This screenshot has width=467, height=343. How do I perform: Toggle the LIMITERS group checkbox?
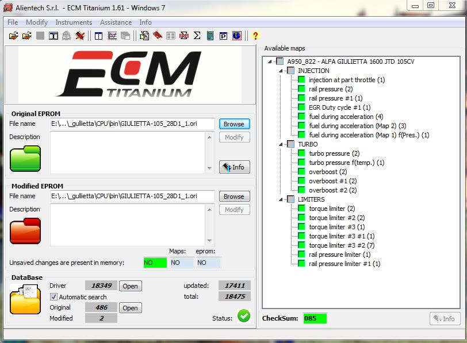click(x=290, y=199)
